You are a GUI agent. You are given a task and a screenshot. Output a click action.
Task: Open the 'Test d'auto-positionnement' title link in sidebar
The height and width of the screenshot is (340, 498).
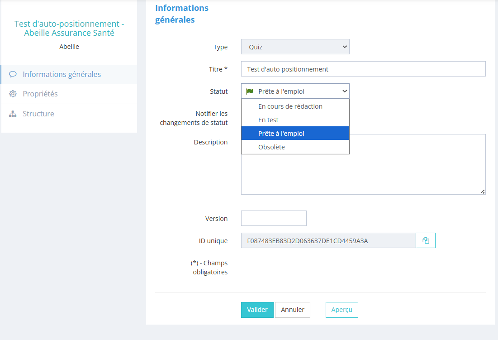point(69,29)
